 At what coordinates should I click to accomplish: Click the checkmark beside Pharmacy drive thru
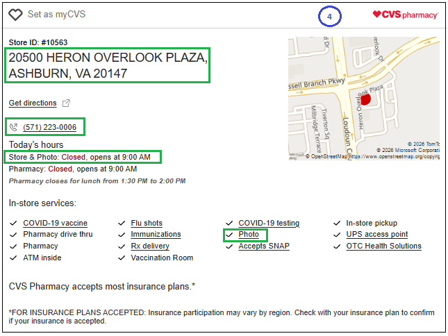[13, 235]
